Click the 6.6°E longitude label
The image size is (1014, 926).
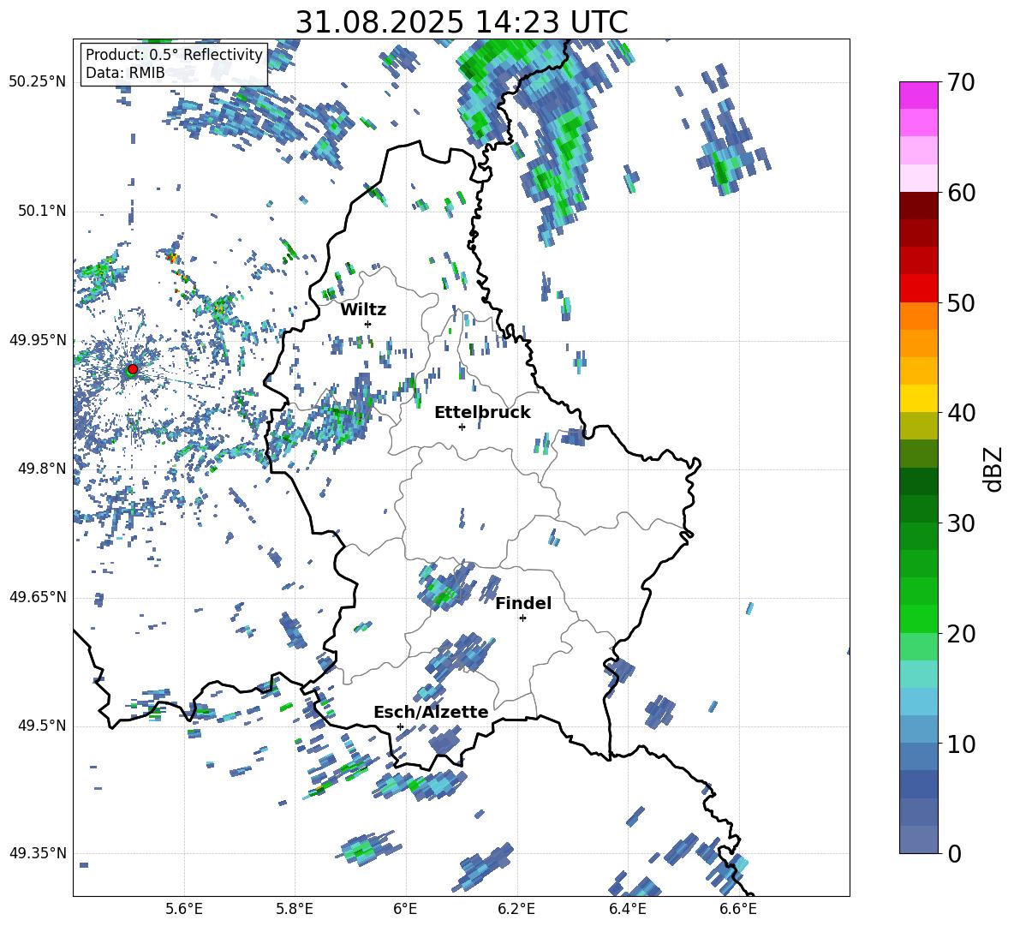(x=738, y=909)
